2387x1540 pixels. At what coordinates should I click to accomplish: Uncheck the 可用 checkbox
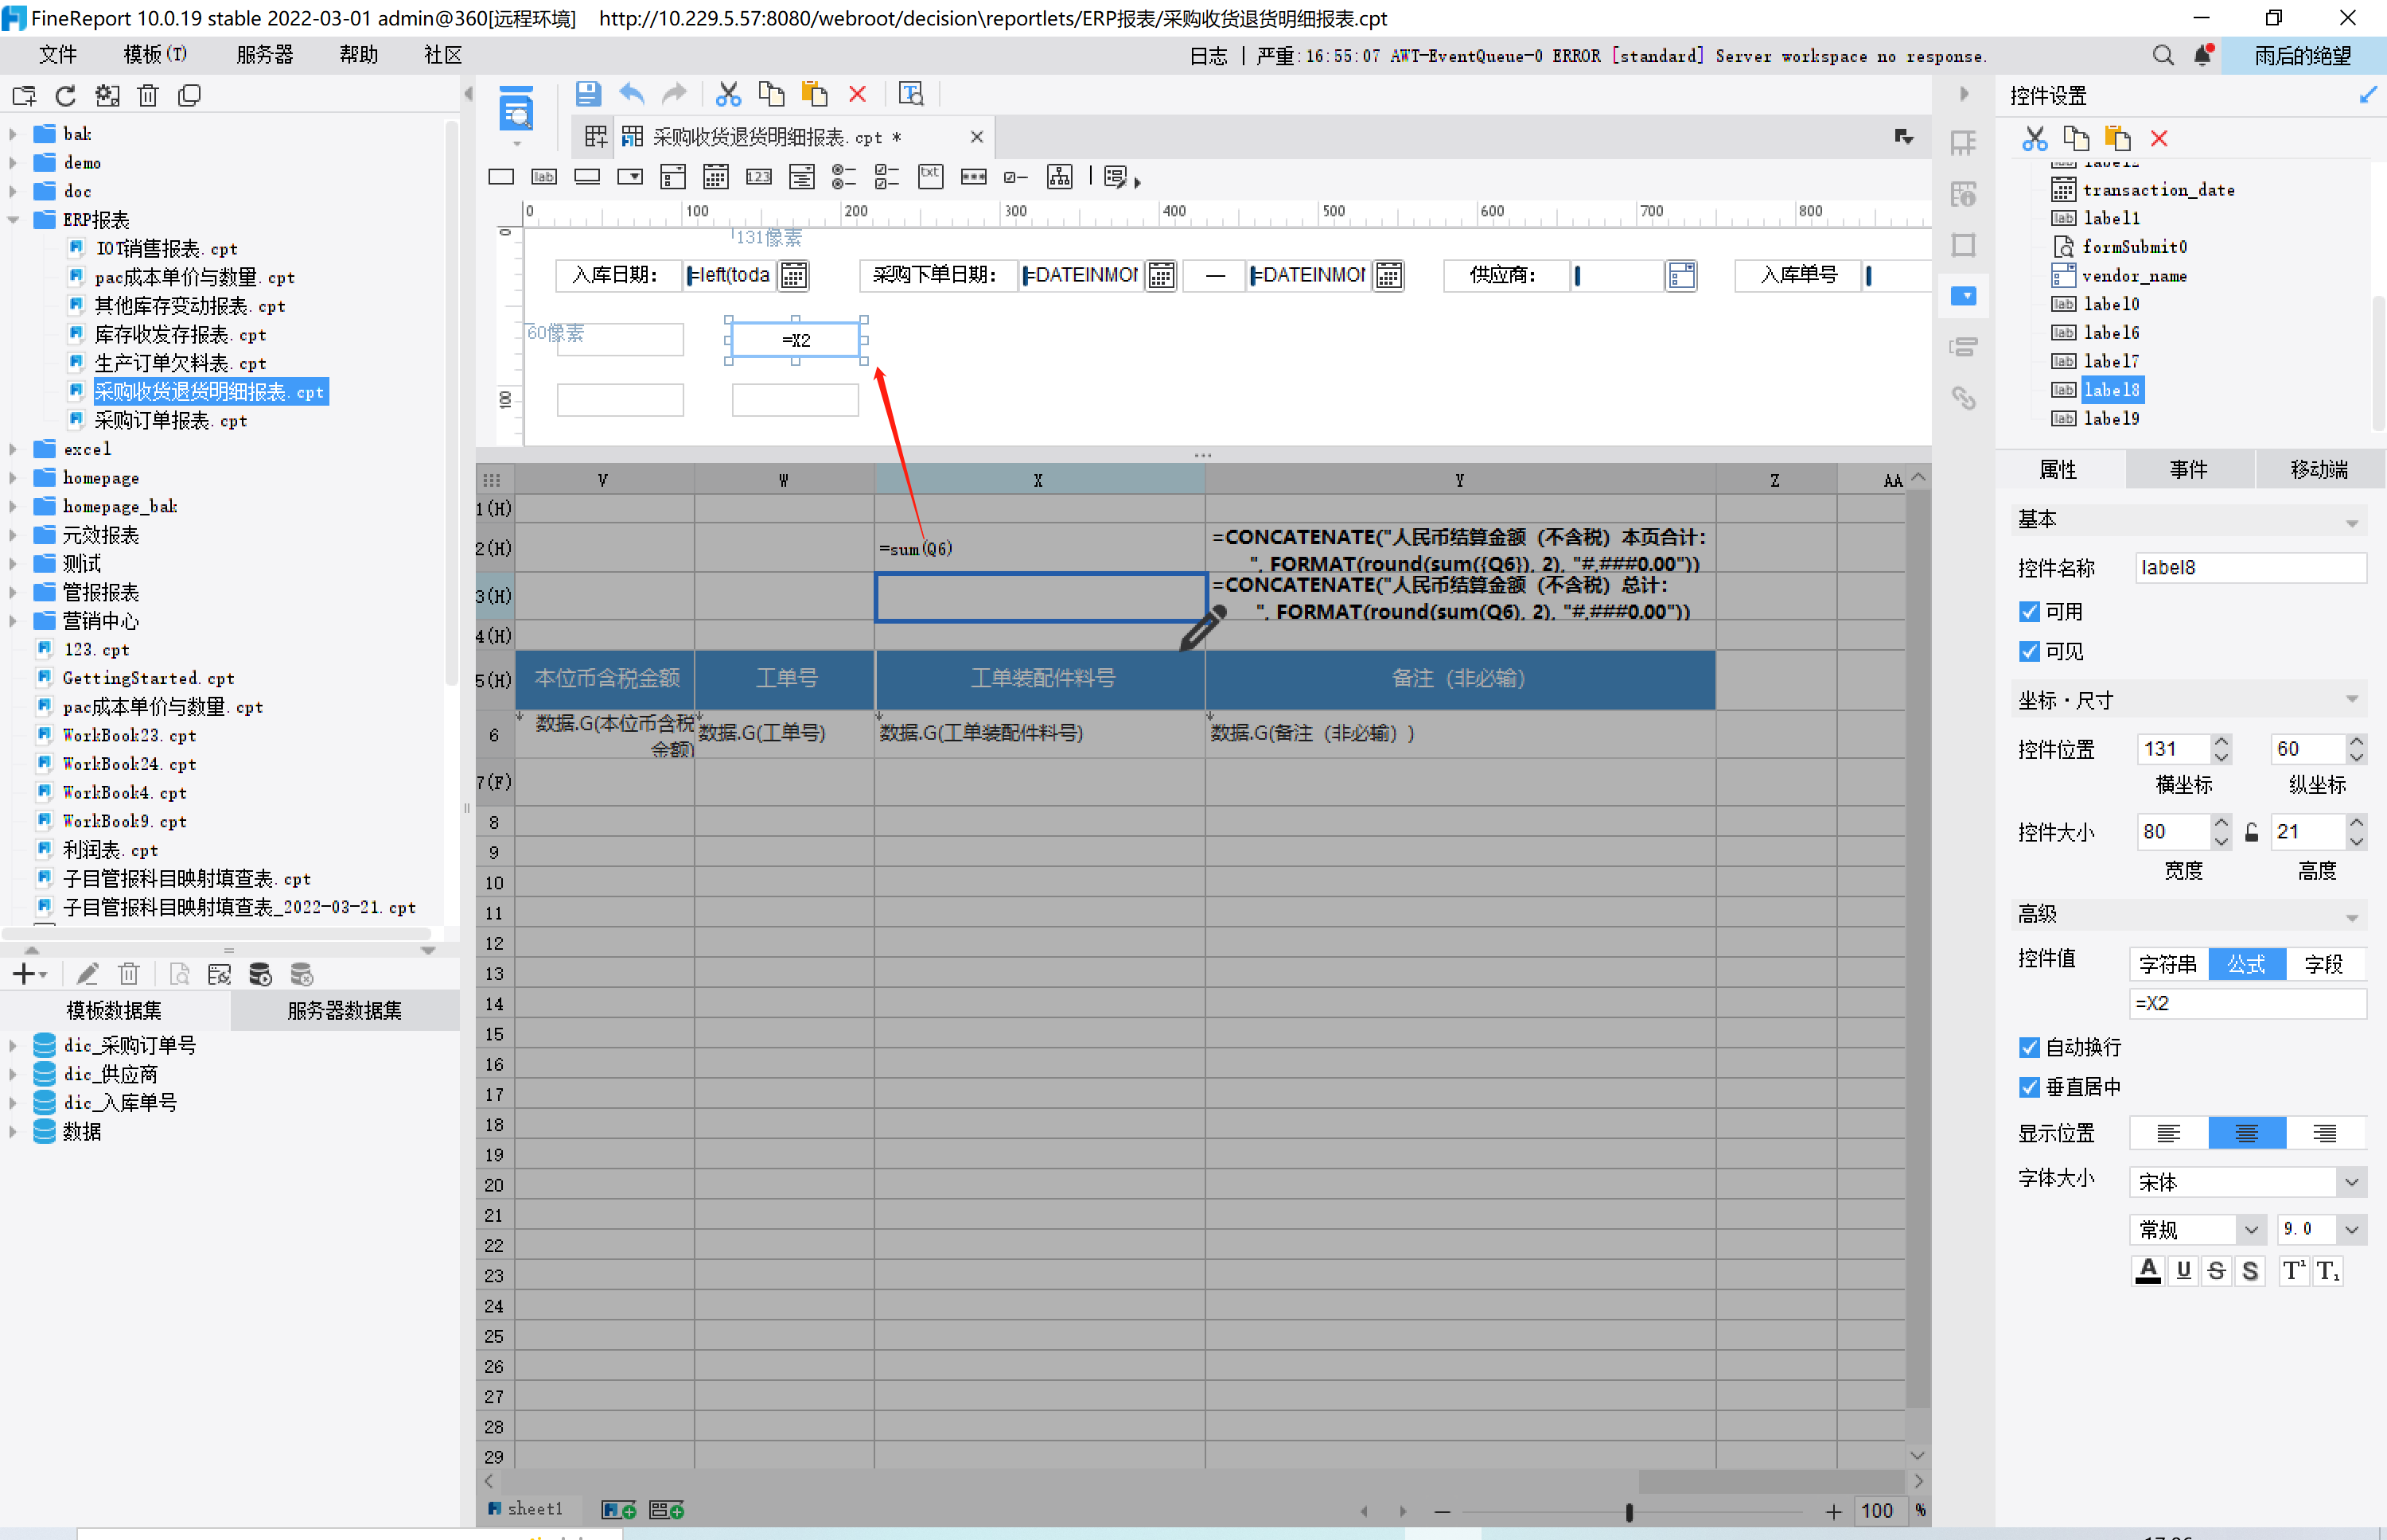(2029, 611)
